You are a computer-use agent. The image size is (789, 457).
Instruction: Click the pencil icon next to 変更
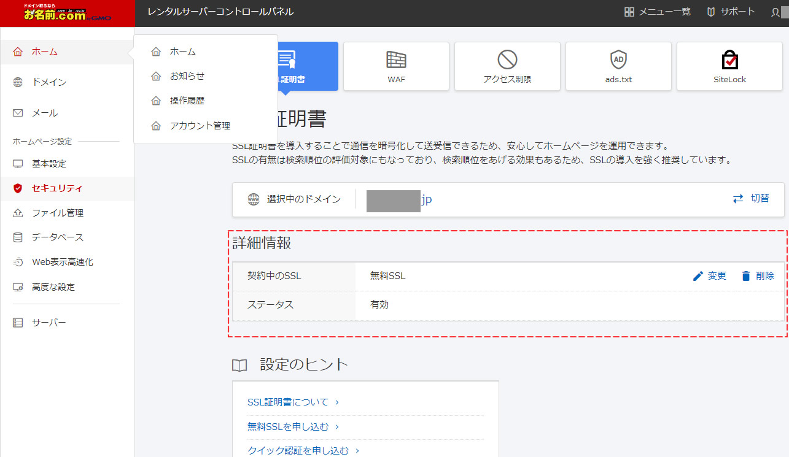pyautogui.click(x=698, y=276)
